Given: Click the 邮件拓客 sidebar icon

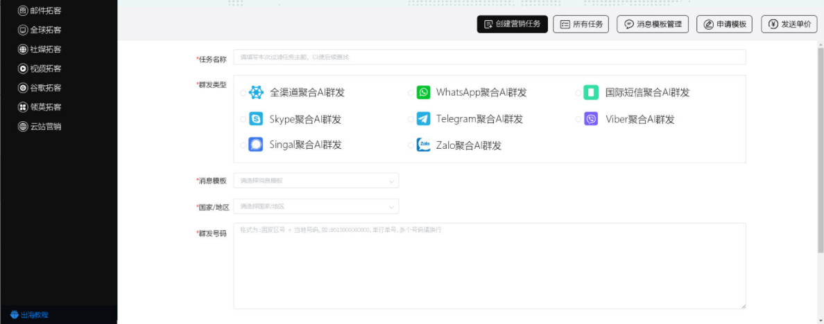Looking at the screenshot, I should [x=23, y=10].
